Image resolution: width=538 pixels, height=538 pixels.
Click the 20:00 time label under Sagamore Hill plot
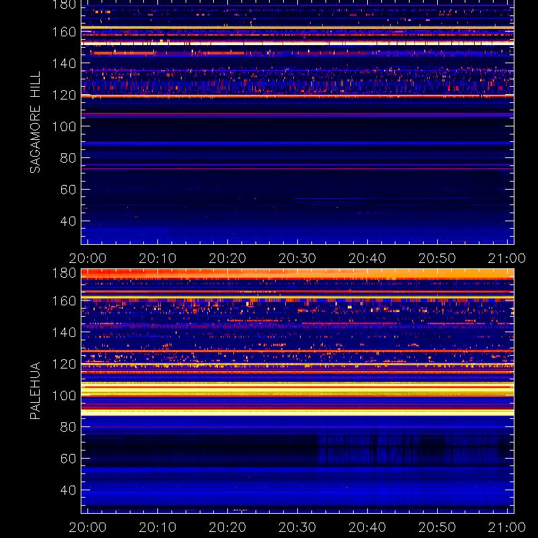[x=88, y=258]
